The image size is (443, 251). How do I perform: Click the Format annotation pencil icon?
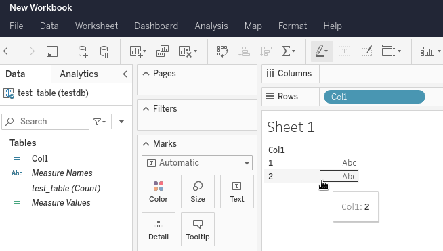click(366, 51)
